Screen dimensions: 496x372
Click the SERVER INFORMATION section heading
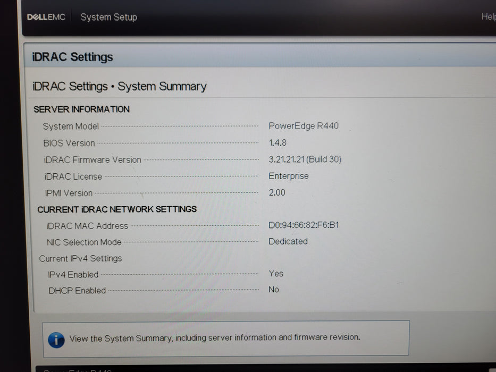[82, 109]
